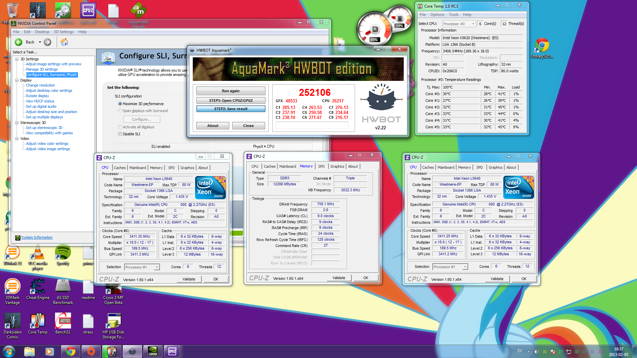Launch HP USB Disk Storage Format tool

[113, 326]
